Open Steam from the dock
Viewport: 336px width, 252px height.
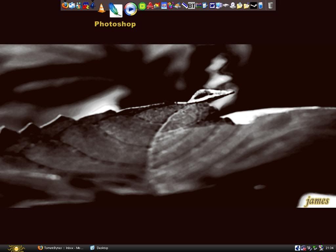click(253, 6)
